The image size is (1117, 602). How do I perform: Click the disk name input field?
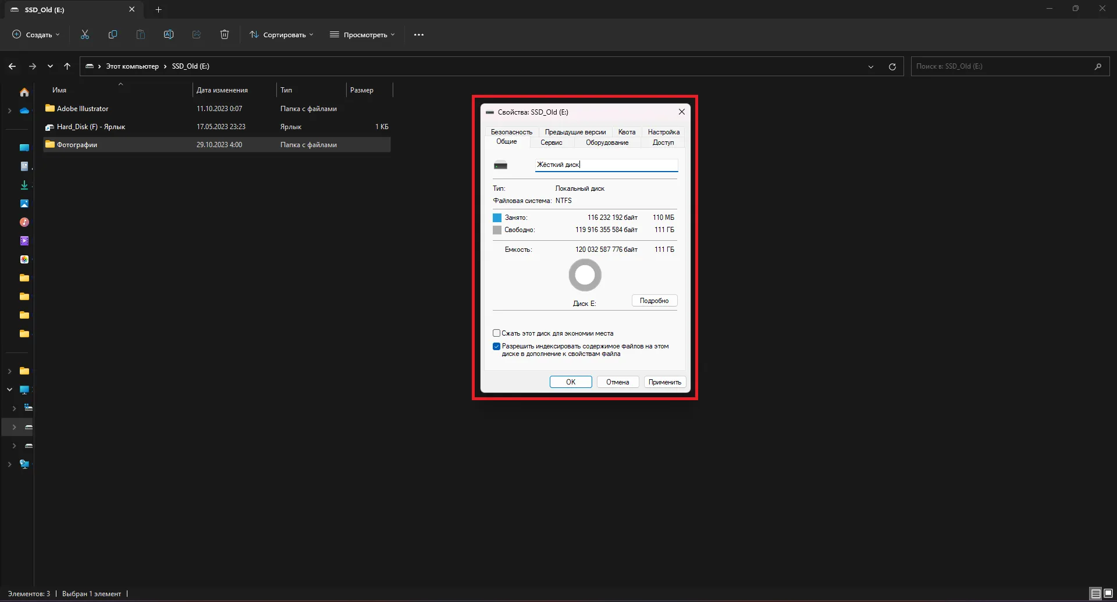coord(606,165)
